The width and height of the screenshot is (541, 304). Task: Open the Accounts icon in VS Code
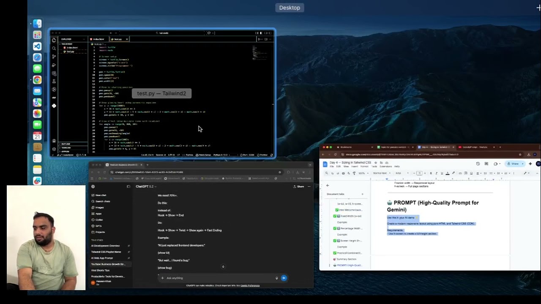tap(54, 141)
